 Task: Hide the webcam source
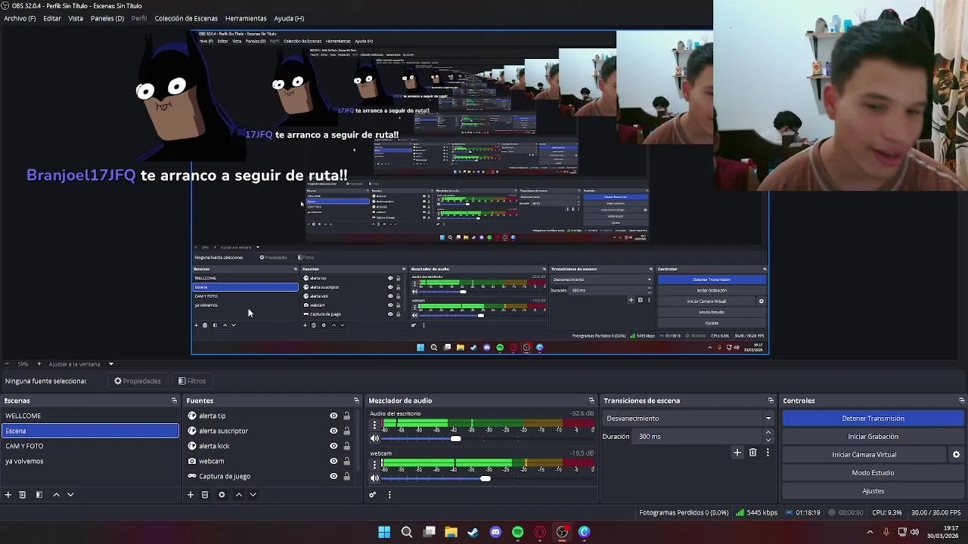334,461
